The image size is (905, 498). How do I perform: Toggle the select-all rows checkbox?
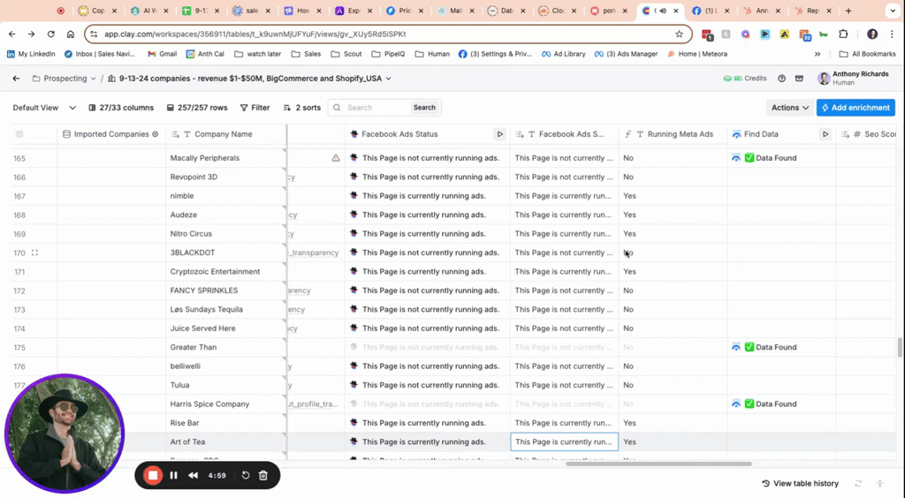click(19, 134)
